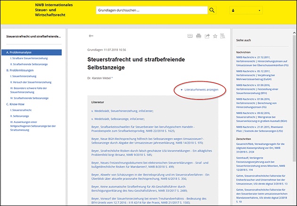
Task: Click the share/export icon
Action: pos(207,36)
